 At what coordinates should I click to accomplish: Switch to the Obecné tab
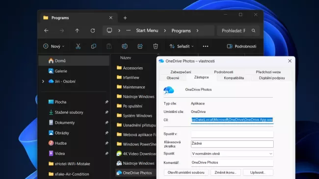[x=173, y=78]
